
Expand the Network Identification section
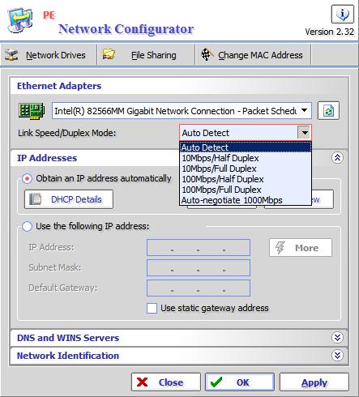pos(337,356)
